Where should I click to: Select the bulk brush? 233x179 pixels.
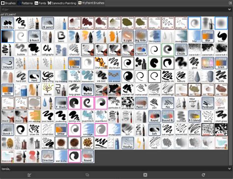[34, 50]
